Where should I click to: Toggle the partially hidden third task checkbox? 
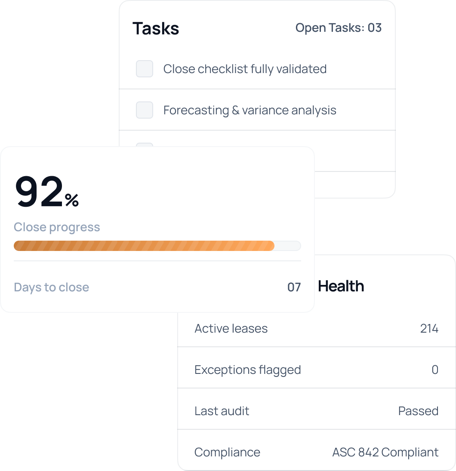(145, 145)
